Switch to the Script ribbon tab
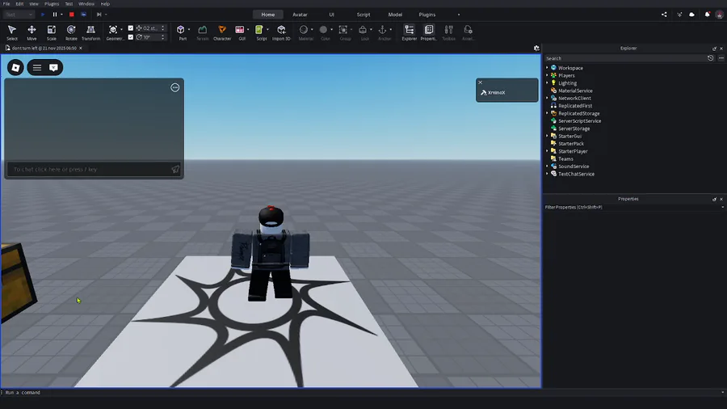The height and width of the screenshot is (409, 727). click(x=363, y=15)
